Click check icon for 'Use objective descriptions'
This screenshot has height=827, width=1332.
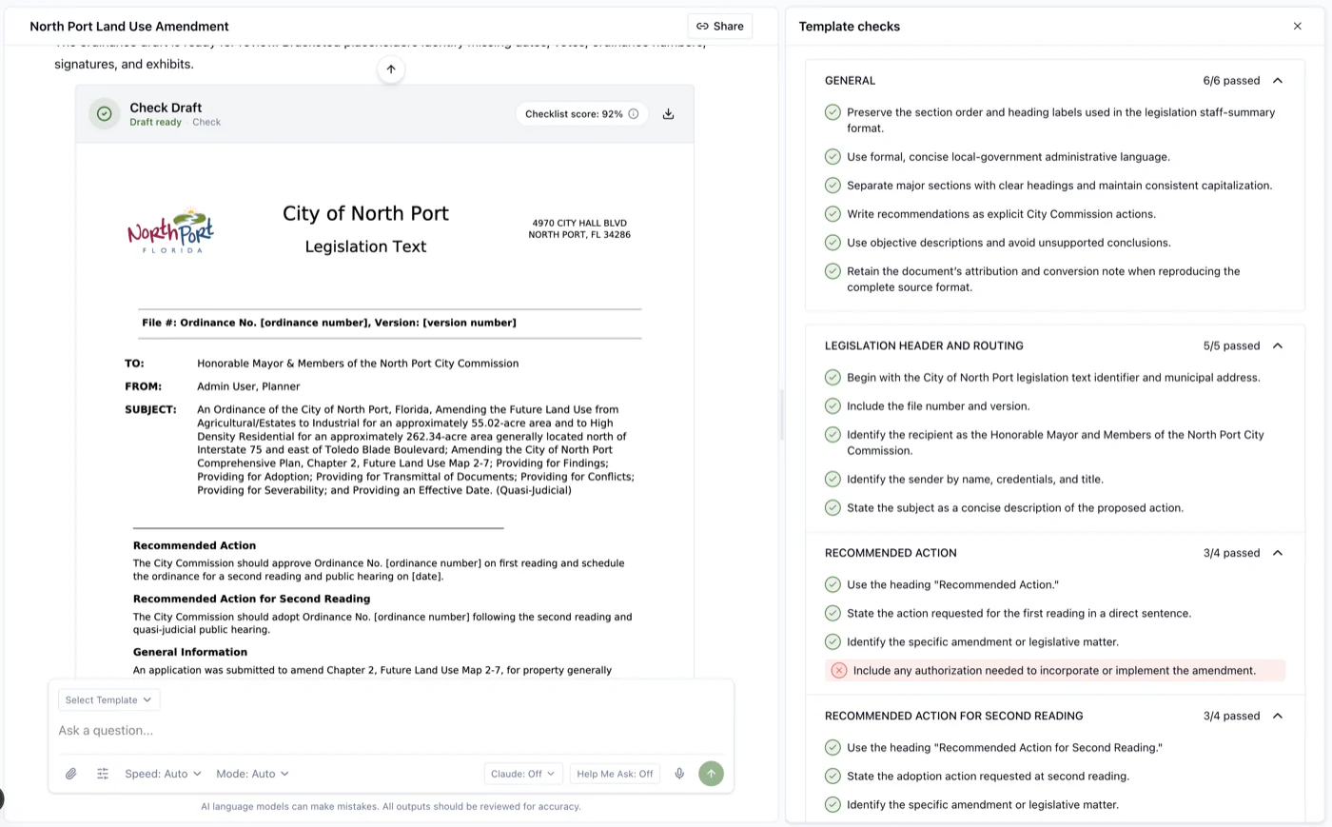point(832,243)
